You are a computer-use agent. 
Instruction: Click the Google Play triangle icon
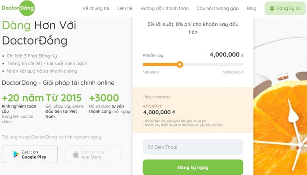[16, 154]
